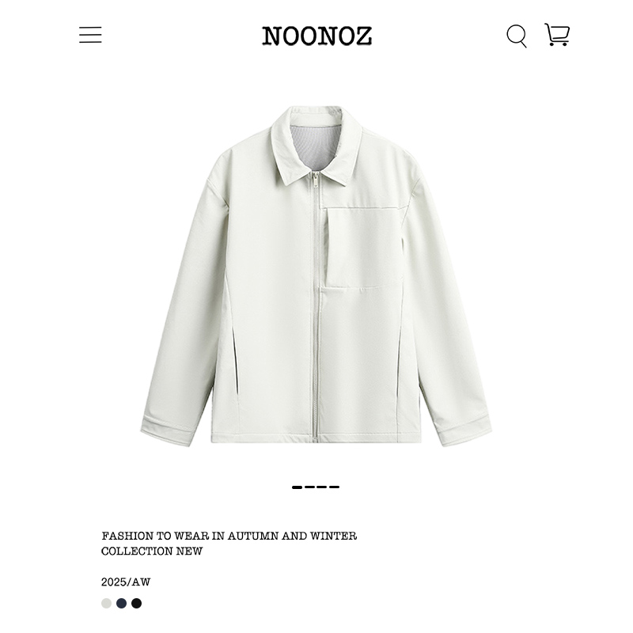View the shopping cart
The image size is (633, 633).
(x=557, y=35)
